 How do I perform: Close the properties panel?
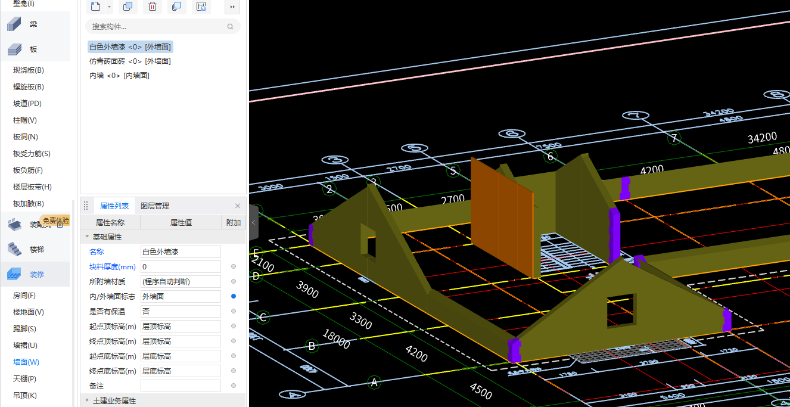(238, 206)
